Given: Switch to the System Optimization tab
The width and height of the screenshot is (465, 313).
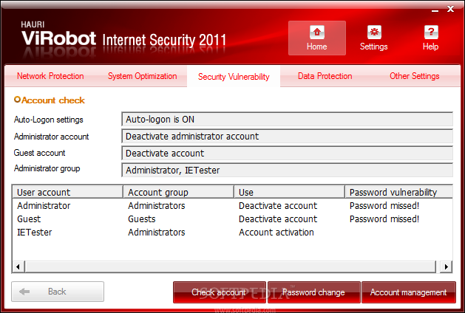Looking at the screenshot, I should 143,76.
